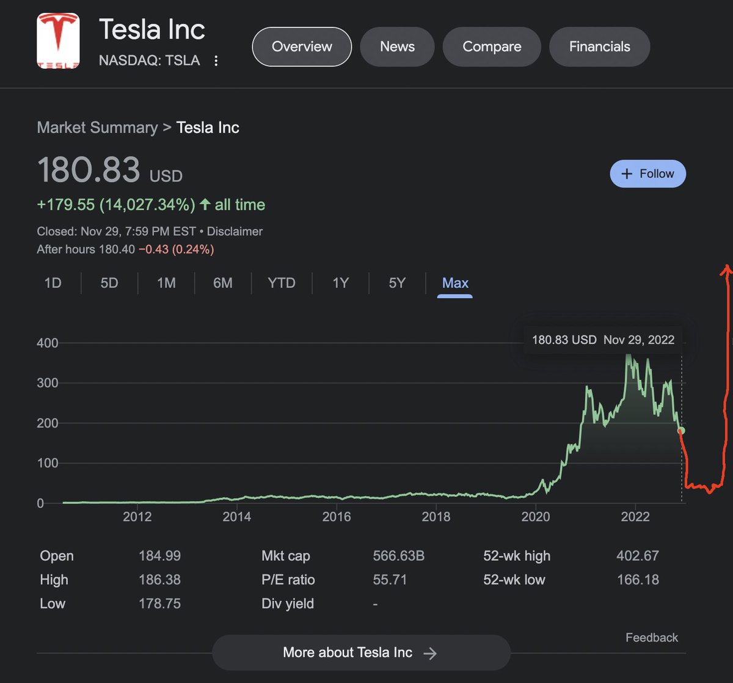Click the Div yield label

click(288, 604)
